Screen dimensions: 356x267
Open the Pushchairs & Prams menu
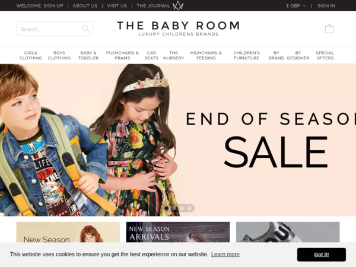point(122,55)
